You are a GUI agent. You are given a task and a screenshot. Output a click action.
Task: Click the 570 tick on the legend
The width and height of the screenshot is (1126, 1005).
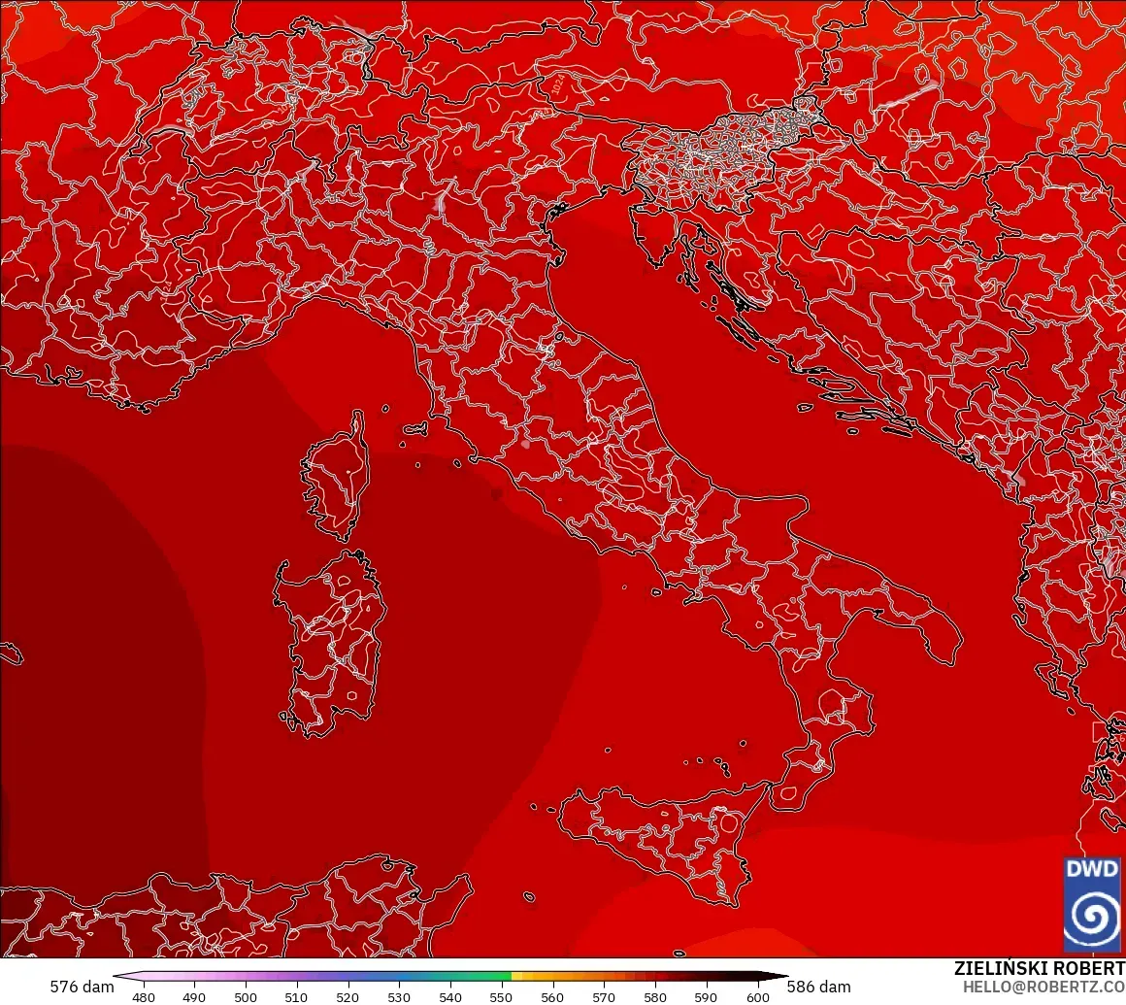604,997
